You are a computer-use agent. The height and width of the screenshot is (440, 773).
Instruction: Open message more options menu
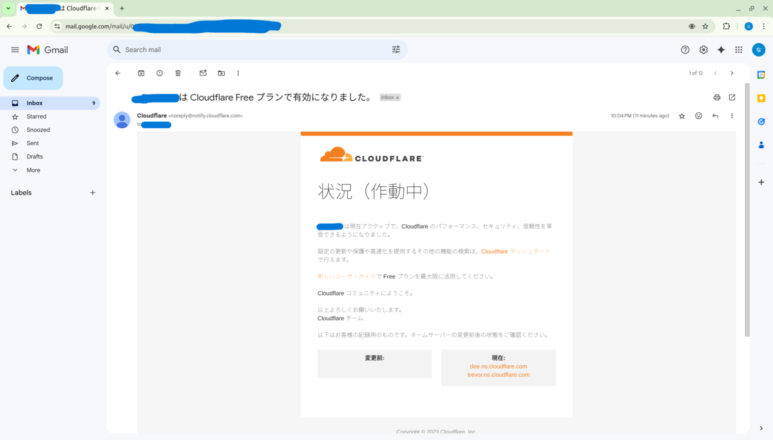732,116
